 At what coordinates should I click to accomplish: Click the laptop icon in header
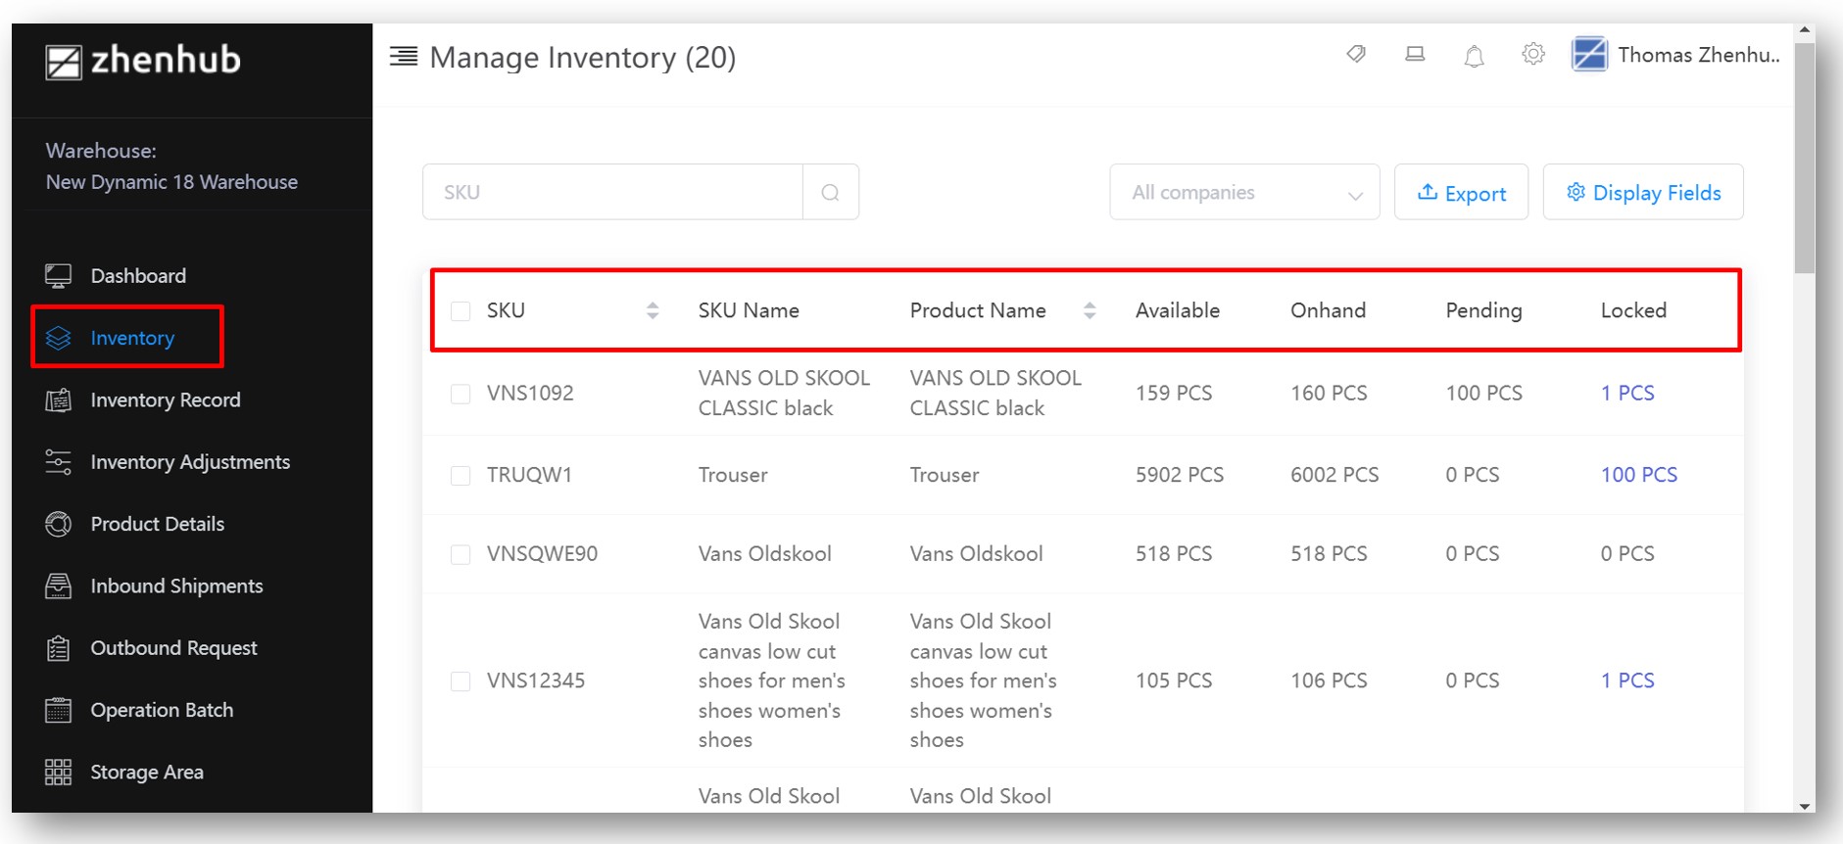(1415, 55)
